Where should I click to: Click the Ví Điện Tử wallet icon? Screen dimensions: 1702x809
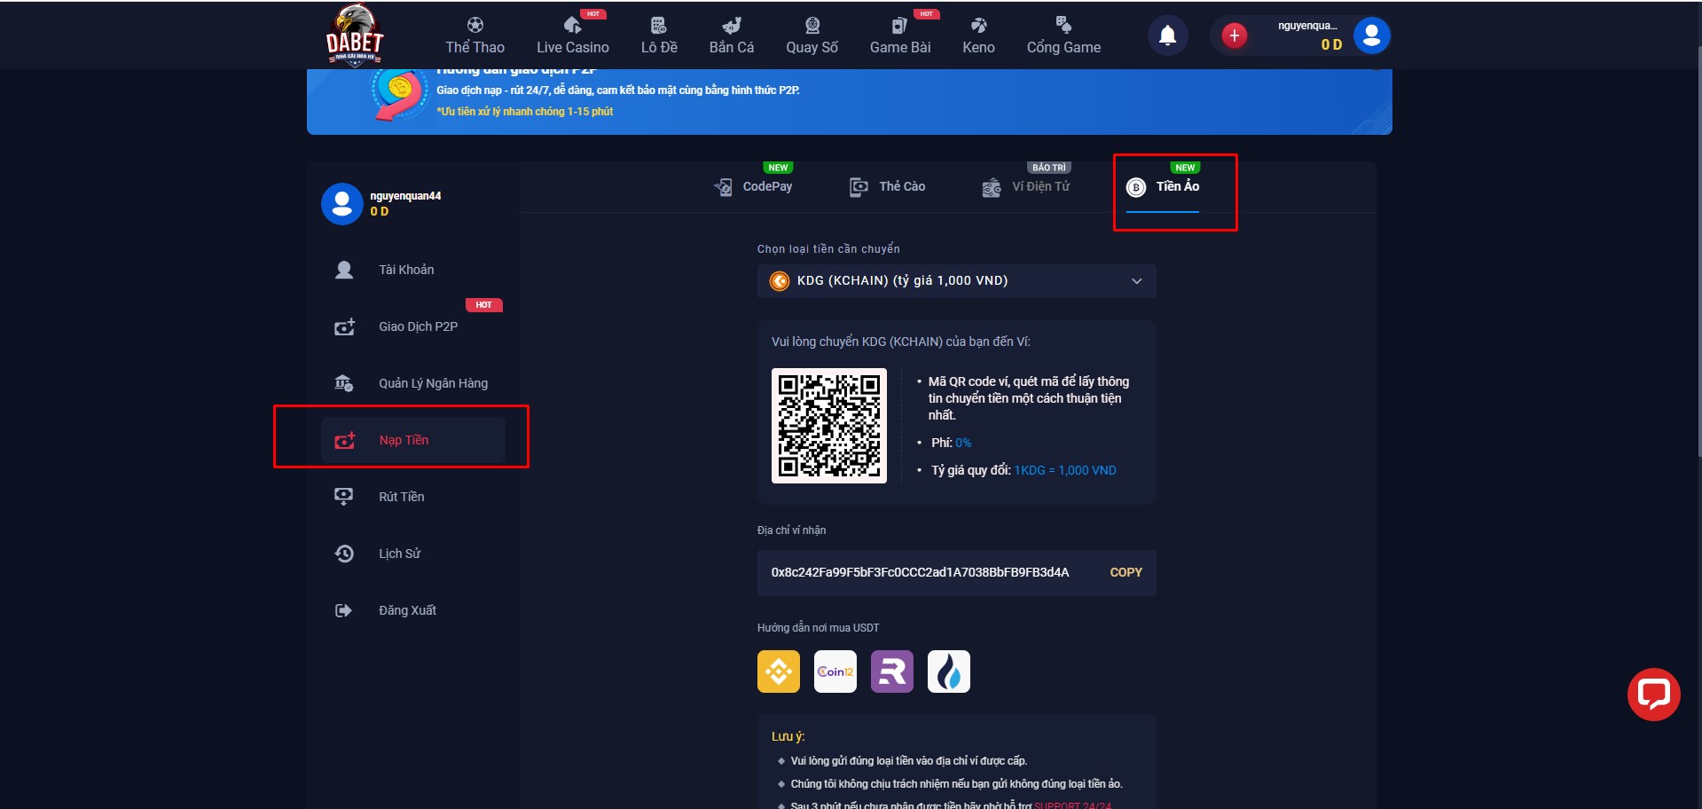(992, 187)
